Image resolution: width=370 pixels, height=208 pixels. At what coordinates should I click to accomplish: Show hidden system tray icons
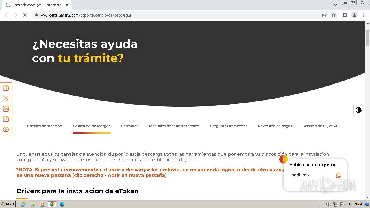(322, 204)
